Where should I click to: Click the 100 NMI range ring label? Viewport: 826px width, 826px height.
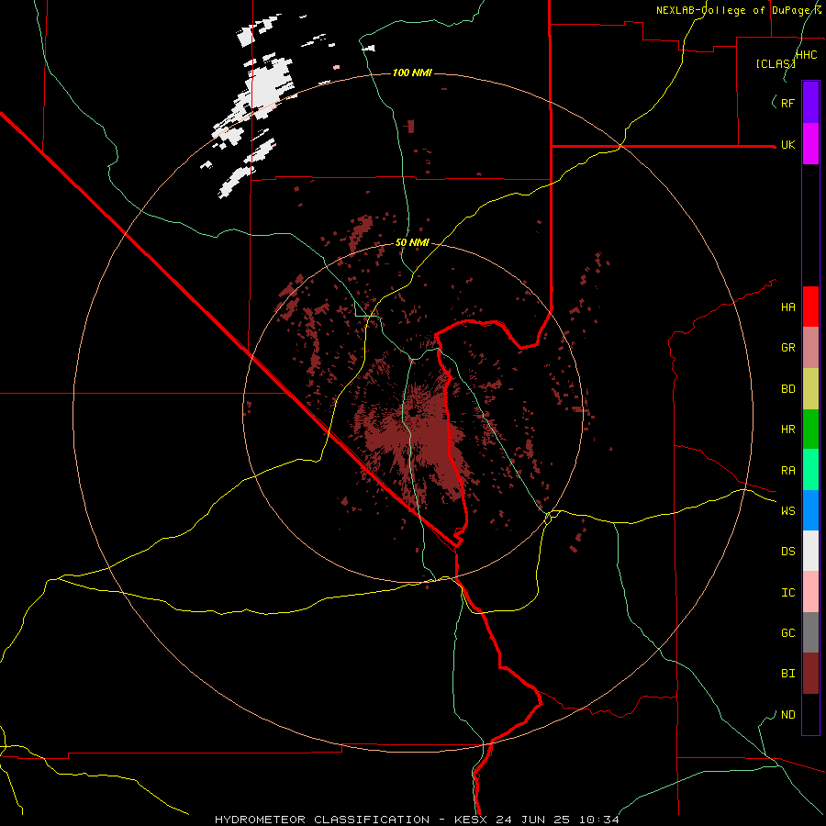click(412, 73)
